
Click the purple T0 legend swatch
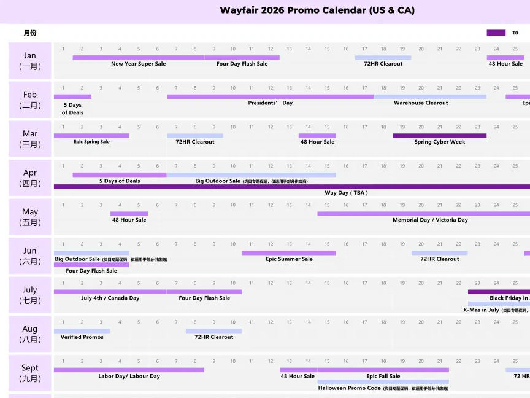click(x=496, y=33)
